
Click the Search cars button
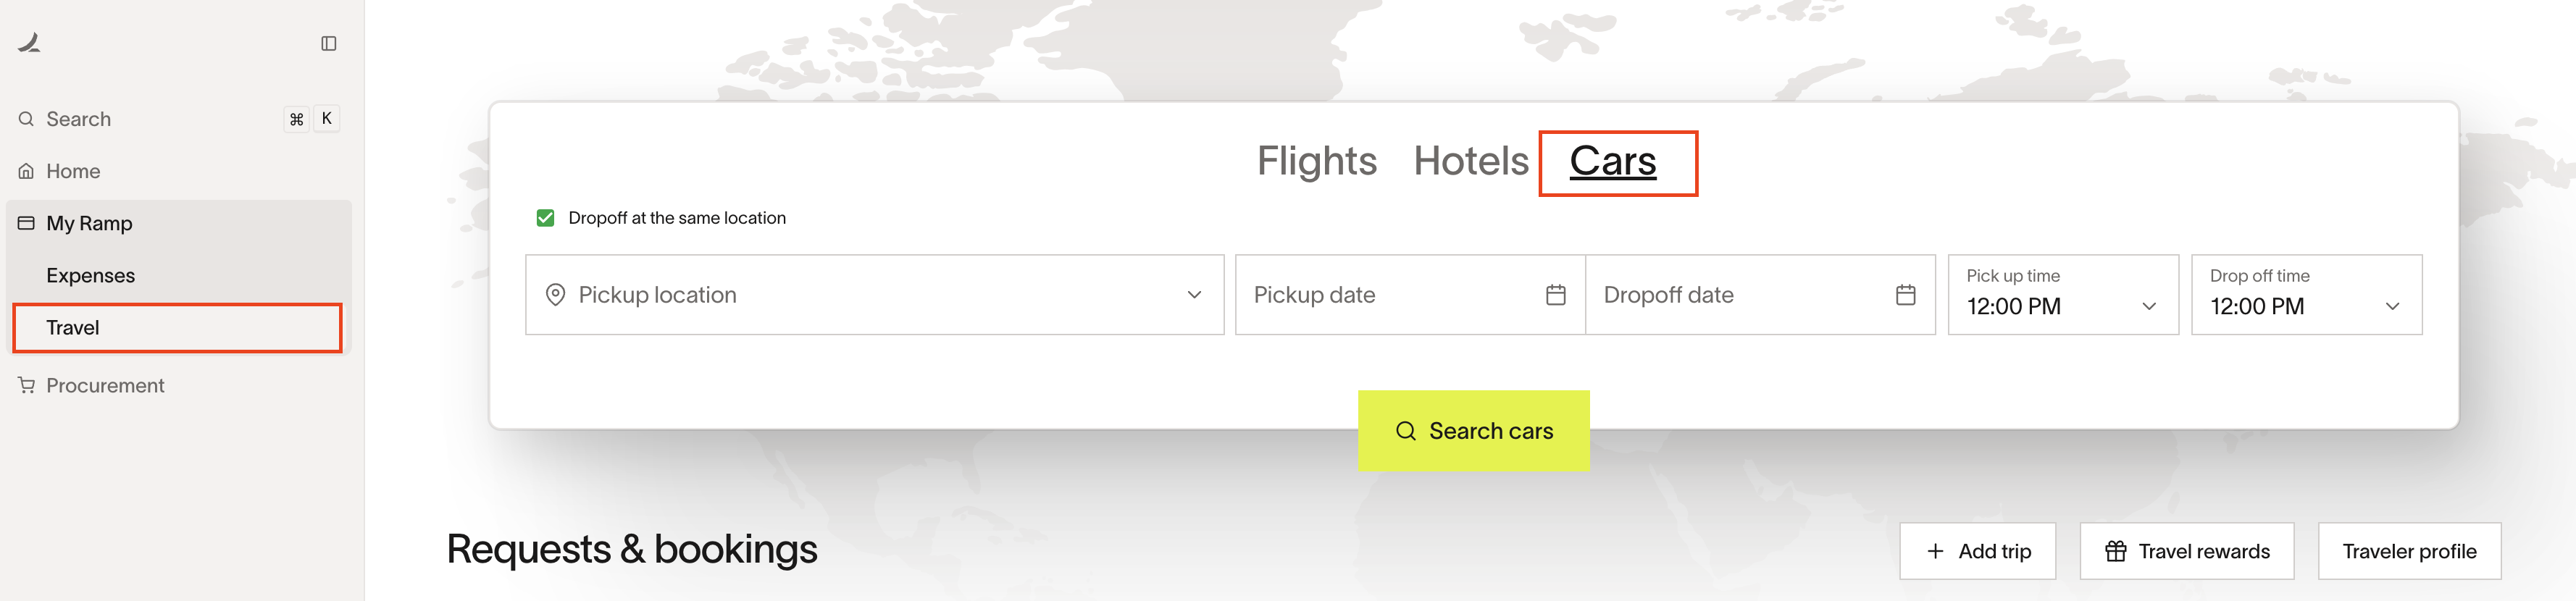coord(1473,431)
